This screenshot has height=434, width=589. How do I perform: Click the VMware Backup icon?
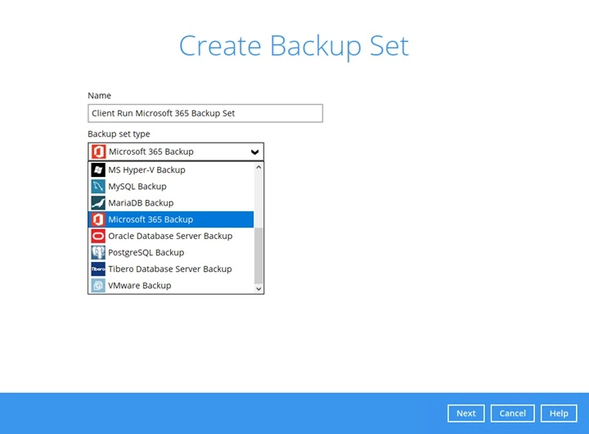click(98, 286)
